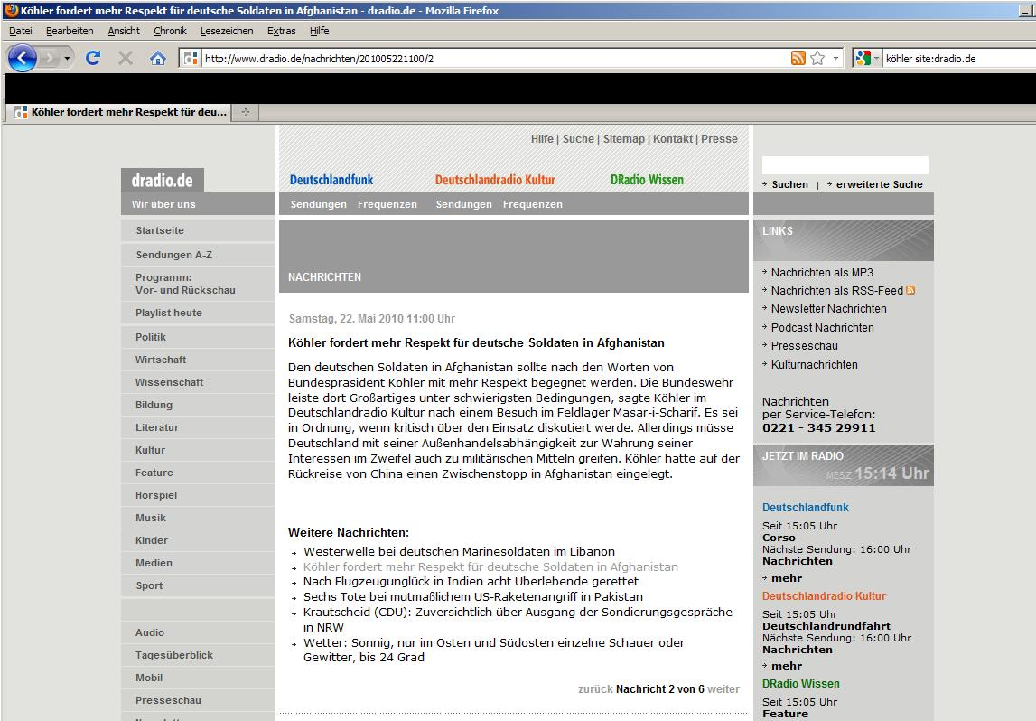
Task: Open Nachrichten als MP3
Action: 822,272
